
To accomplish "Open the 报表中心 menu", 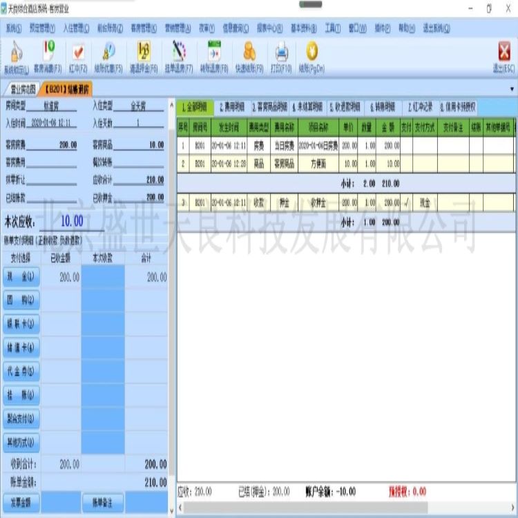I will point(269,28).
